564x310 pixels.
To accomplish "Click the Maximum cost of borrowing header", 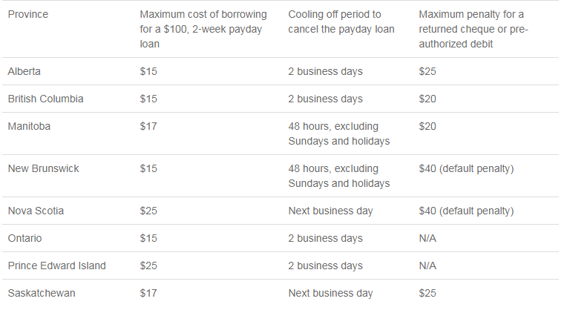I will click(203, 29).
